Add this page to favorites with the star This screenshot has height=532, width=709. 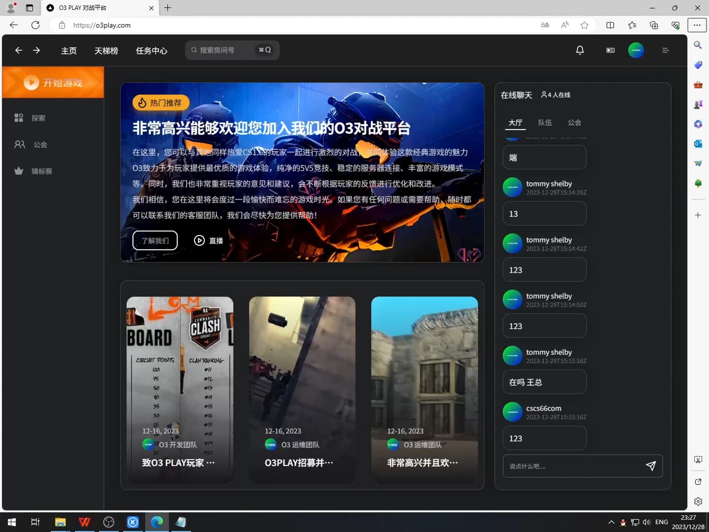(584, 25)
